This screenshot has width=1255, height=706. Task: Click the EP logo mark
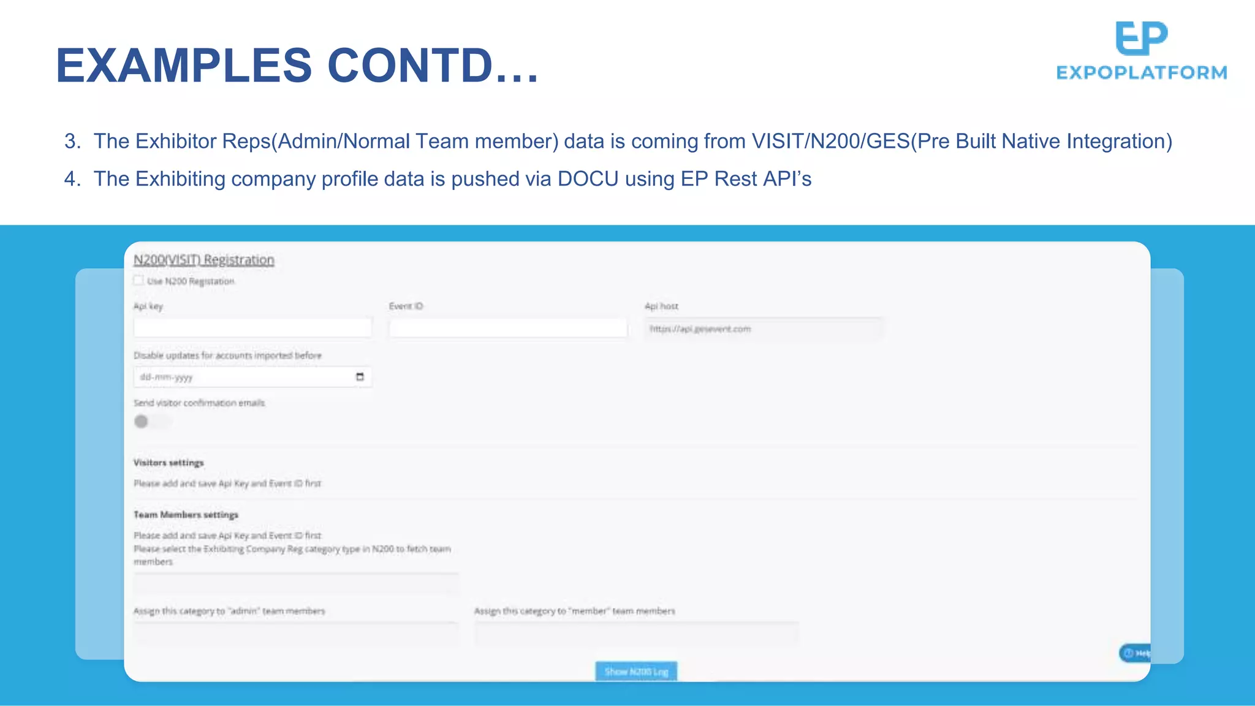point(1141,38)
